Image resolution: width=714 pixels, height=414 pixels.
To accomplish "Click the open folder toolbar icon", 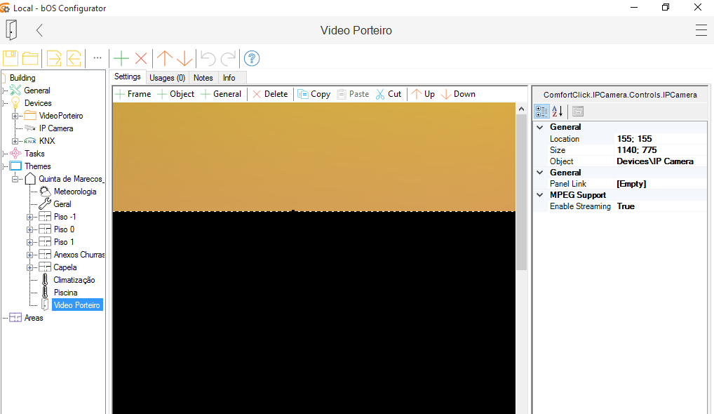I will pos(30,58).
